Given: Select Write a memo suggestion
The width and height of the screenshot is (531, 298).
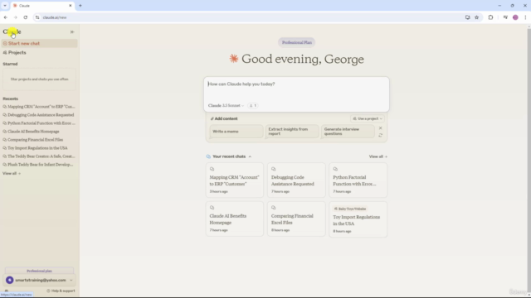Looking at the screenshot, I should [236, 132].
